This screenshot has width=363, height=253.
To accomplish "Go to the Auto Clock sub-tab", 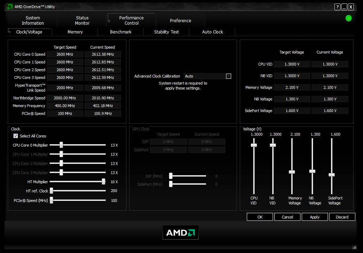I will coord(213,32).
